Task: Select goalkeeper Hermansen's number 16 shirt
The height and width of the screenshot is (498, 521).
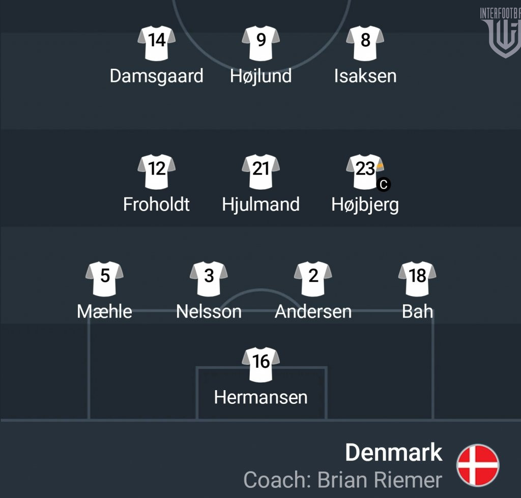Action: click(x=260, y=364)
